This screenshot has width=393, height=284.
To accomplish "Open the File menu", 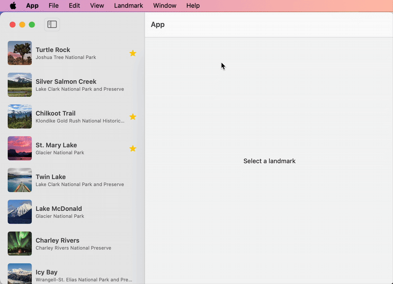I will (x=54, y=6).
